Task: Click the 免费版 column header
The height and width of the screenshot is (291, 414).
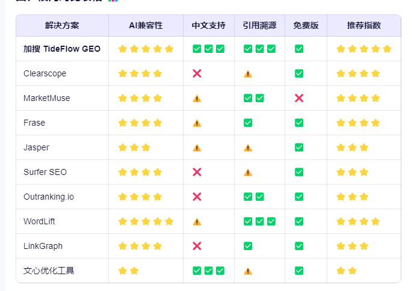Action: 306,25
